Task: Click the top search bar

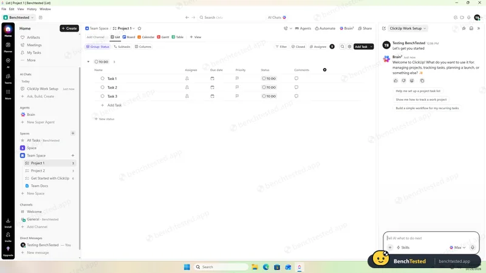Action: coord(231,18)
